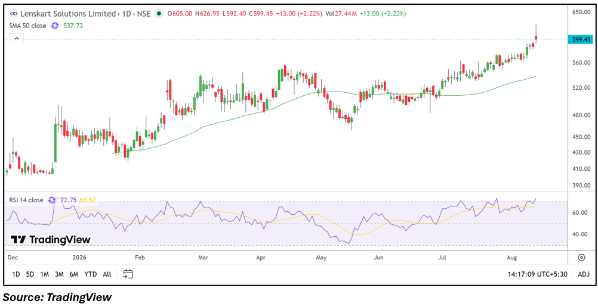598x307 pixels.
Task: Collapse the indicator legend chevron button
Action: click(x=17, y=39)
